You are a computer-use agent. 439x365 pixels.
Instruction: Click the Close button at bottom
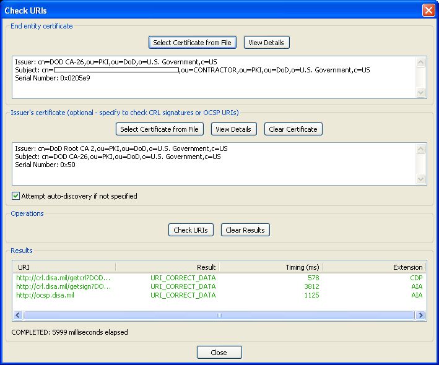point(219,353)
